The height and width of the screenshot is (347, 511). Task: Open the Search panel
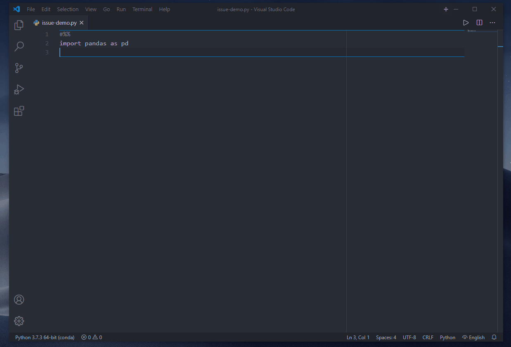click(x=19, y=46)
